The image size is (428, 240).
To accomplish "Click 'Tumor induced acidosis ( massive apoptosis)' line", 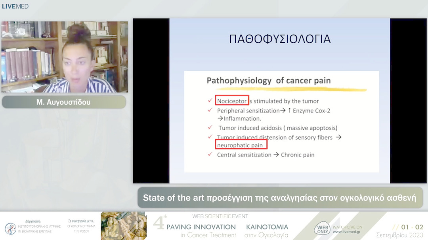I will pyautogui.click(x=278, y=128).
